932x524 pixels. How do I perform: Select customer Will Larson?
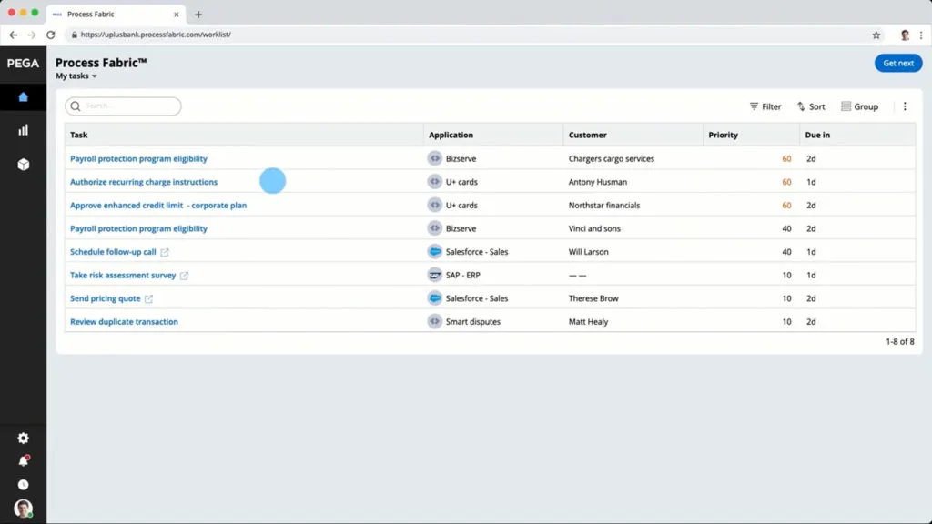(589, 252)
